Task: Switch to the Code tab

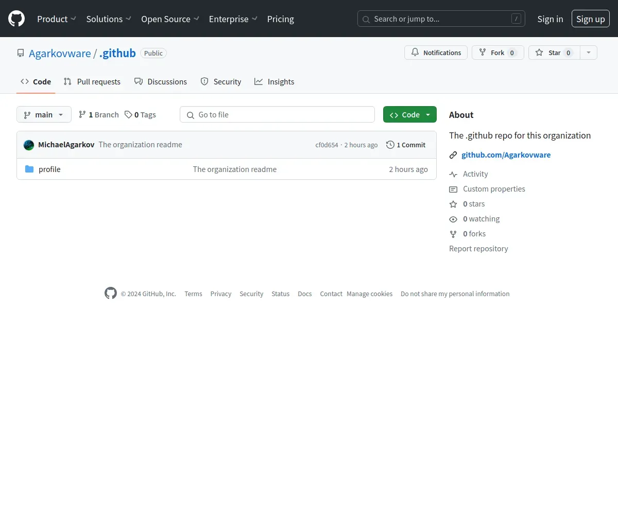Action: pyautogui.click(x=36, y=81)
